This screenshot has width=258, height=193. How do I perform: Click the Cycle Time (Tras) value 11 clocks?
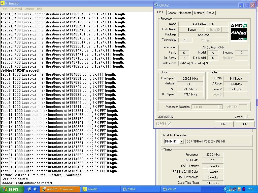click(213, 183)
